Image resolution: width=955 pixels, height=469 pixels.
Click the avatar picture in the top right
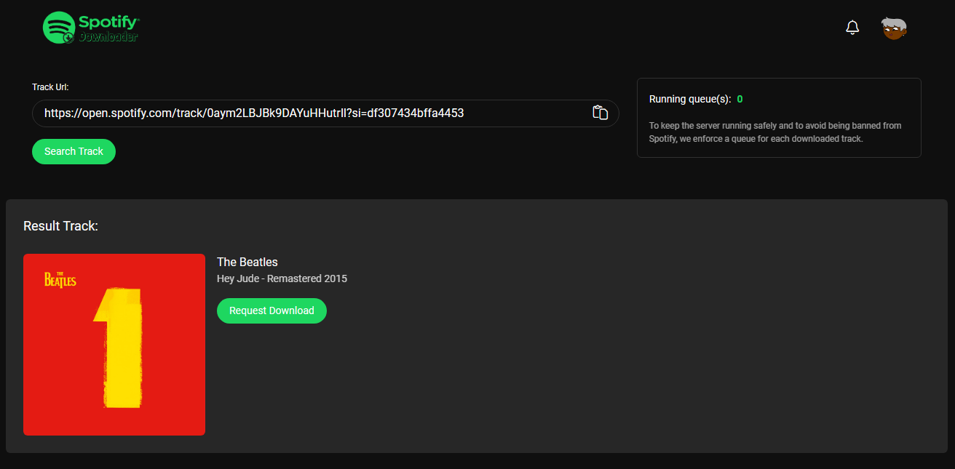pyautogui.click(x=894, y=27)
